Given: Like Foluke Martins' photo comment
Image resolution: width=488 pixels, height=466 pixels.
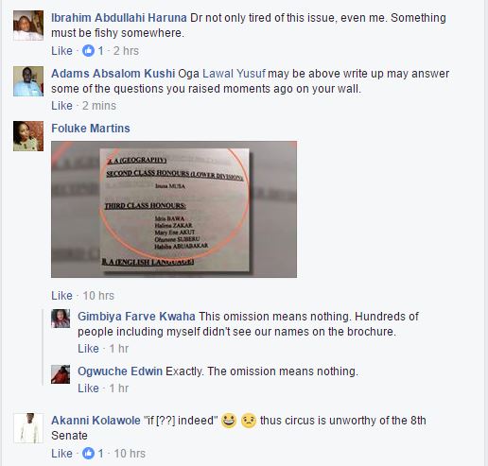Looking at the screenshot, I should click(61, 296).
